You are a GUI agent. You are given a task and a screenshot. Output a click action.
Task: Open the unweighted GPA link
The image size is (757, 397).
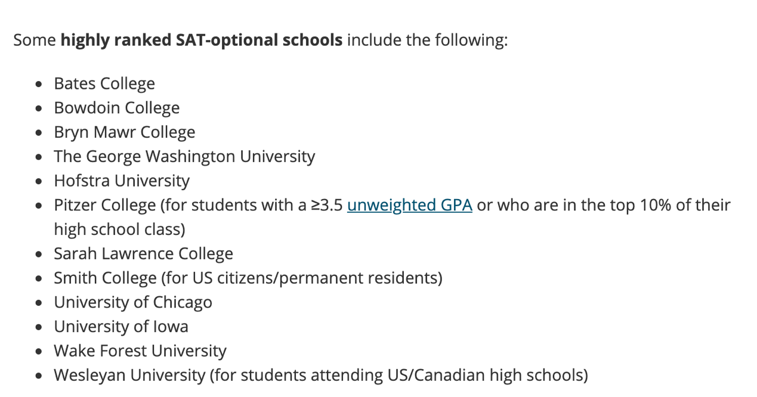409,205
